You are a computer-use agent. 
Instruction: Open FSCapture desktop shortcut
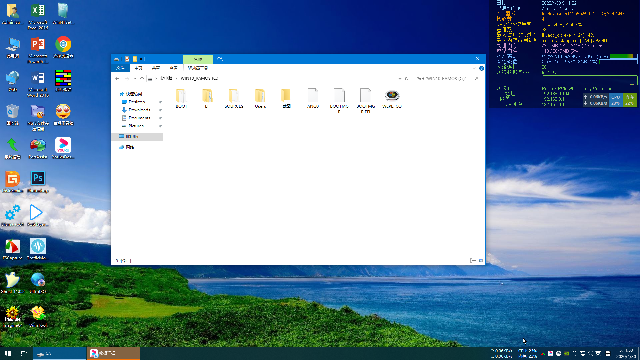point(13,249)
